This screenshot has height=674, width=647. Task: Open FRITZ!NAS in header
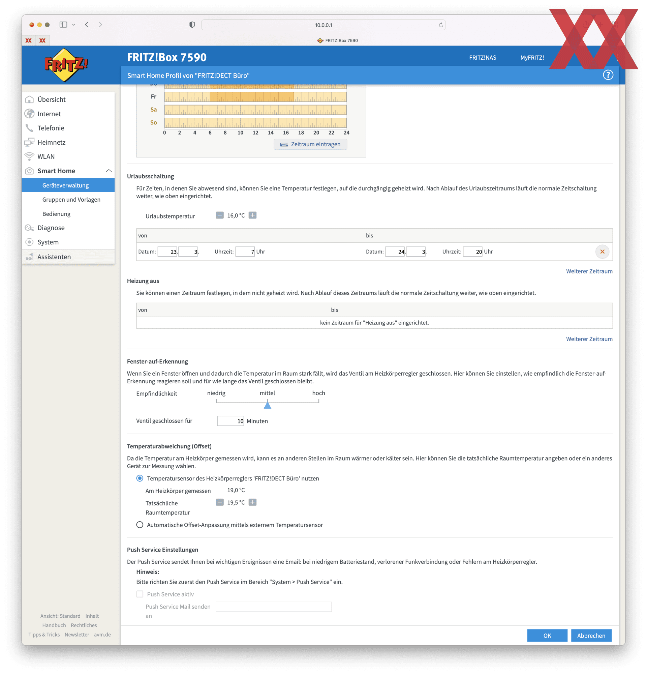click(x=483, y=58)
